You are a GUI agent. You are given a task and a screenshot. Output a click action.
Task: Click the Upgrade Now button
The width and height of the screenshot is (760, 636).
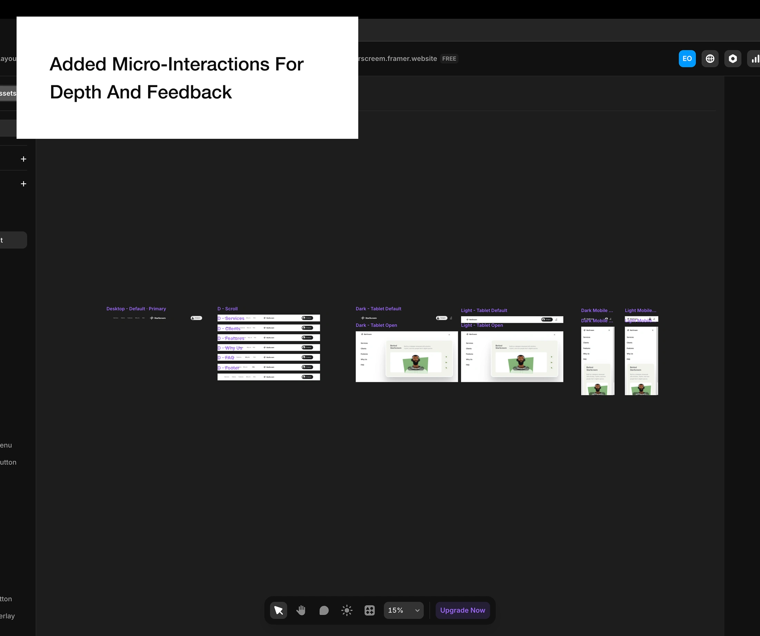pyautogui.click(x=462, y=610)
